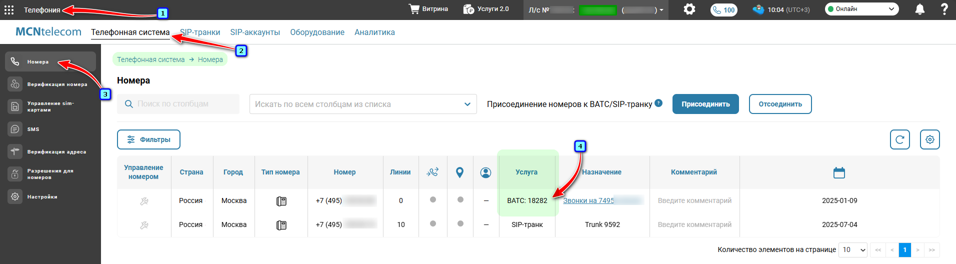Go to first page double arrow
The width and height of the screenshot is (956, 264).
click(x=878, y=249)
